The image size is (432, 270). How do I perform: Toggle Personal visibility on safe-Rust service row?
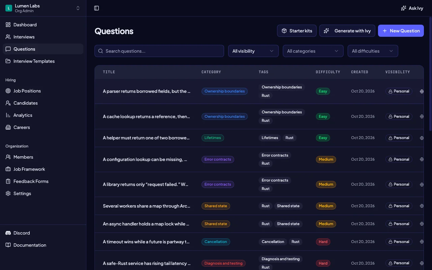click(x=399, y=263)
